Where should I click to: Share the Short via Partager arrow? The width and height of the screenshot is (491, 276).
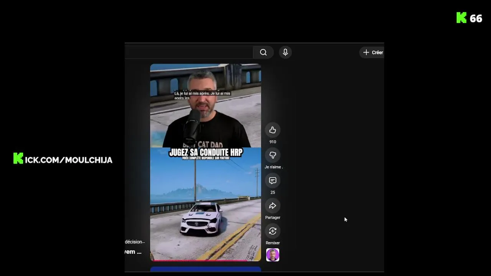click(x=273, y=206)
